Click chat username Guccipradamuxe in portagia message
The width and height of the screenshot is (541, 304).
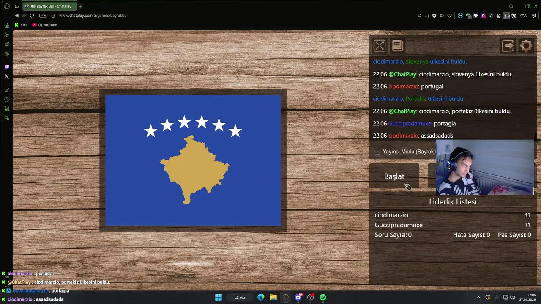pos(410,123)
